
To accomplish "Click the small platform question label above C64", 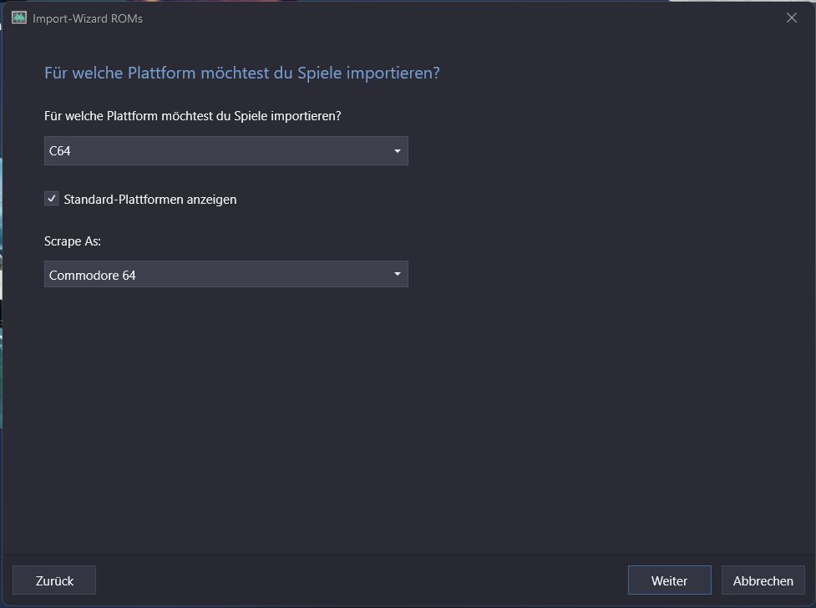I will coord(192,116).
